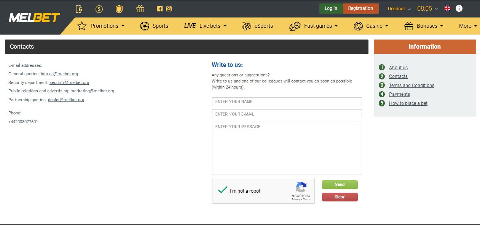480x225 pixels.
Task: Expand the Fast games dropdown arrow
Action: point(336,26)
